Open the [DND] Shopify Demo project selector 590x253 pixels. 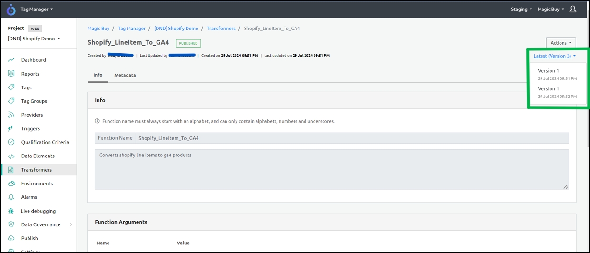click(x=34, y=39)
